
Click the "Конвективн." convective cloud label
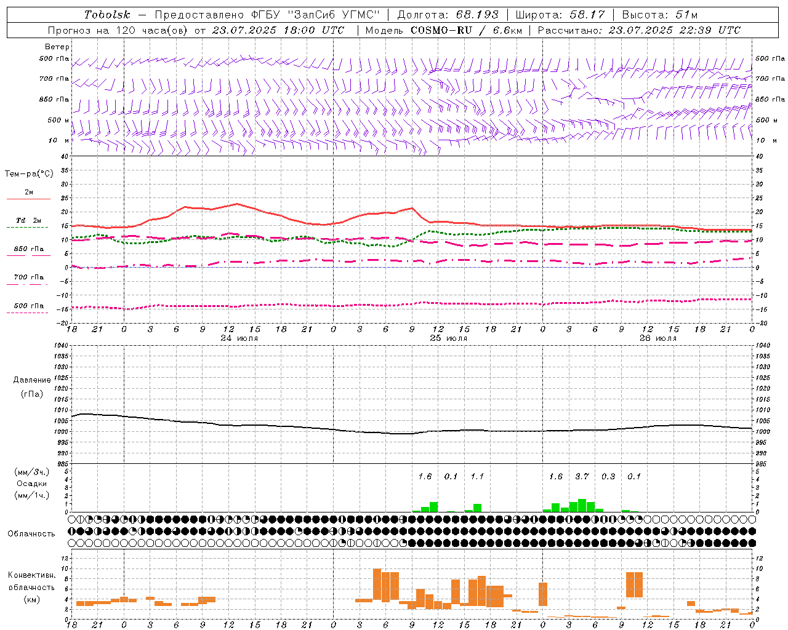pyautogui.click(x=31, y=575)
